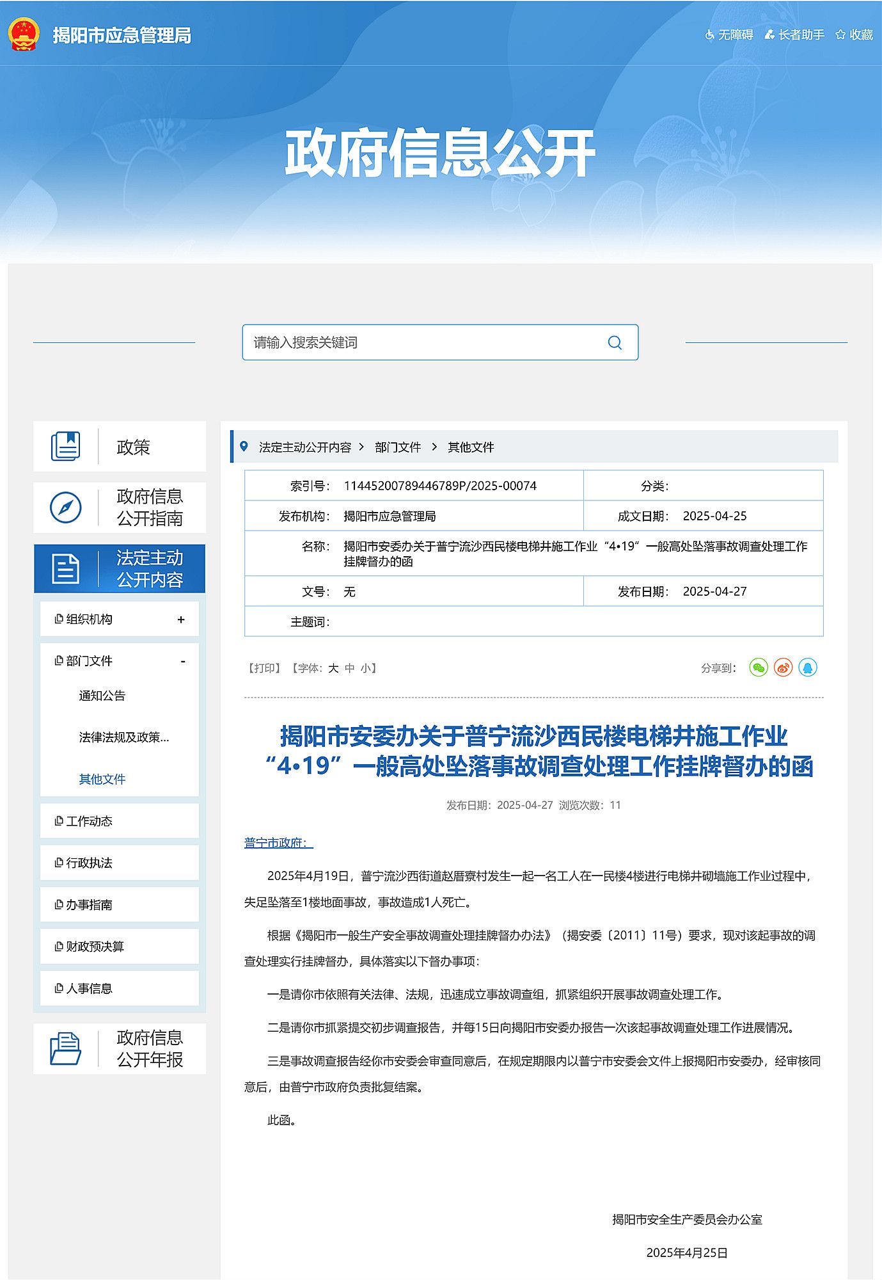Focus the keyword search input field

pyautogui.click(x=440, y=342)
